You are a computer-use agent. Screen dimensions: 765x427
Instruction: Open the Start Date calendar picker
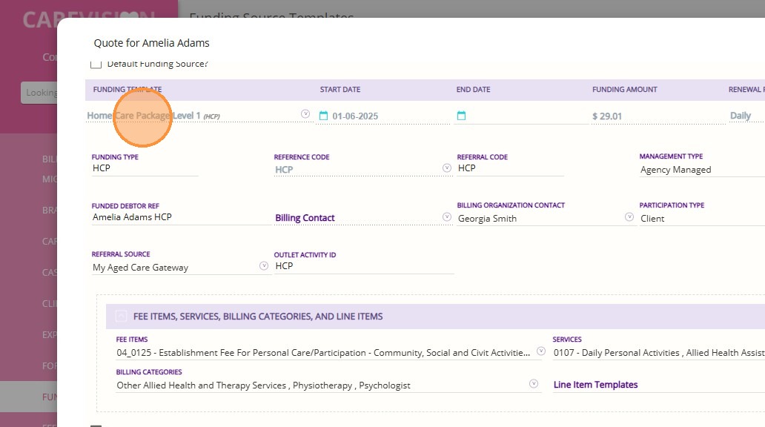click(x=323, y=116)
